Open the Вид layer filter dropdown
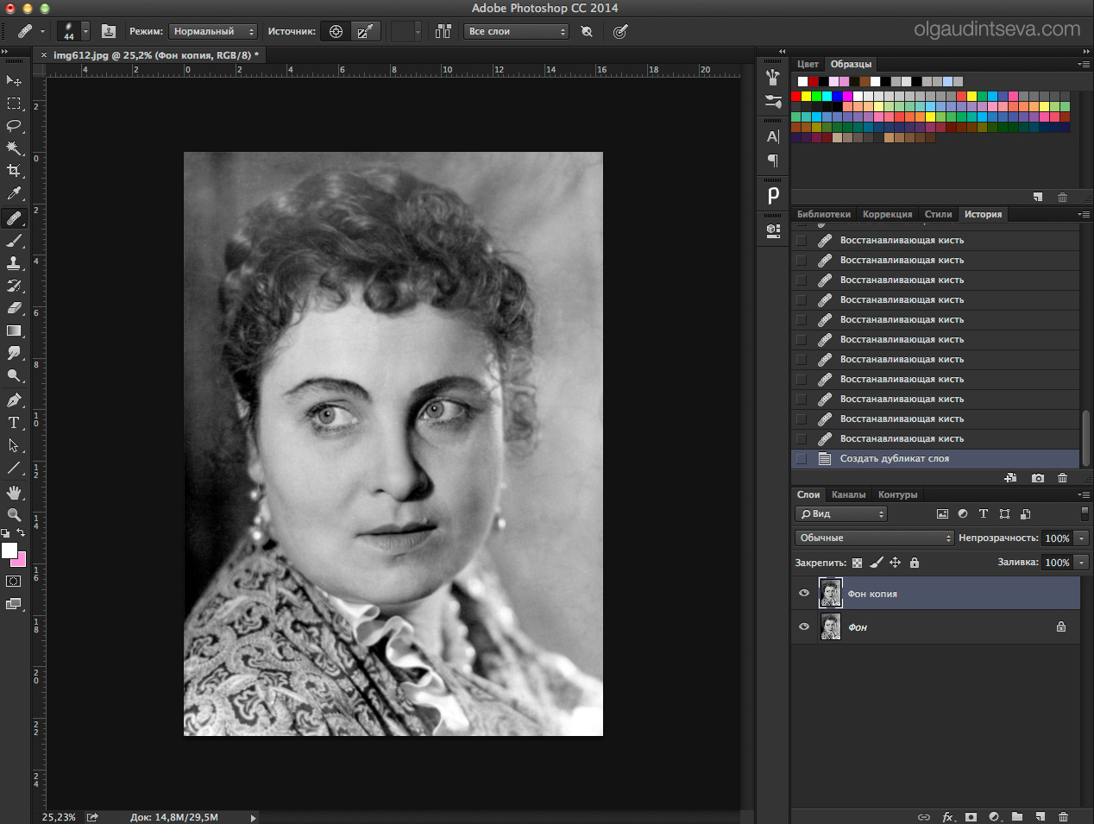The image size is (1094, 824). (841, 513)
